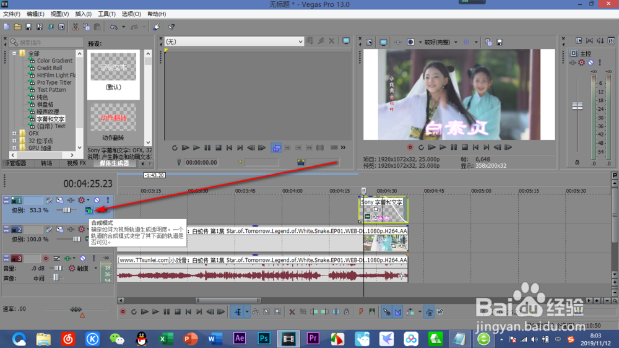
Task: Open the 文件(F) menu
Action: click(x=12, y=14)
